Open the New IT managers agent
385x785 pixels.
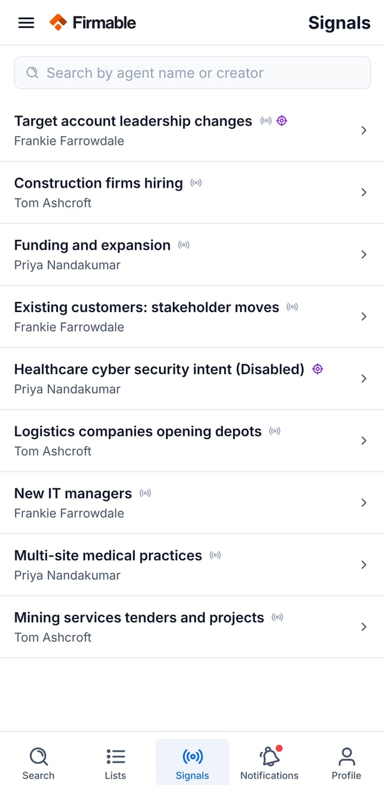pyautogui.click(x=192, y=503)
